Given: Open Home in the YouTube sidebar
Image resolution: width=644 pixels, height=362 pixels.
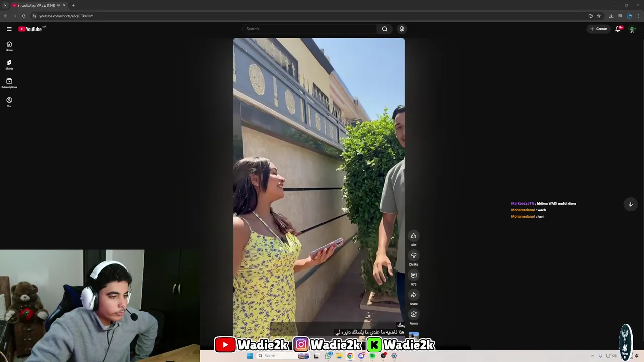Looking at the screenshot, I should click(x=9, y=46).
